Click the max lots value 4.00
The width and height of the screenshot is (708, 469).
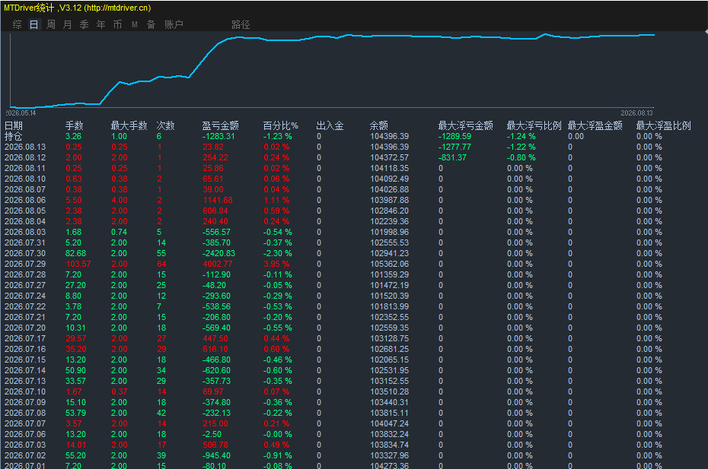[120, 200]
